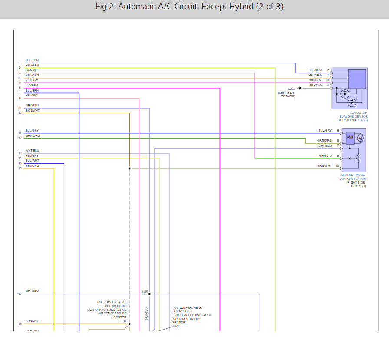Click the AMP block inside the door actuator
This screenshot has height=343, width=389.
click(x=350, y=138)
